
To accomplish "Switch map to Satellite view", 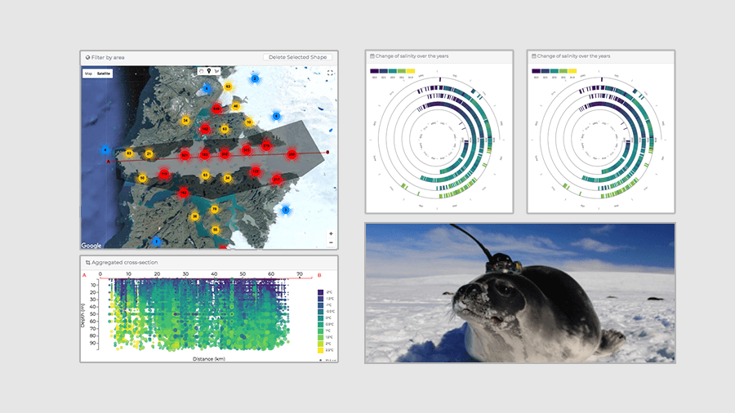I will point(104,73).
